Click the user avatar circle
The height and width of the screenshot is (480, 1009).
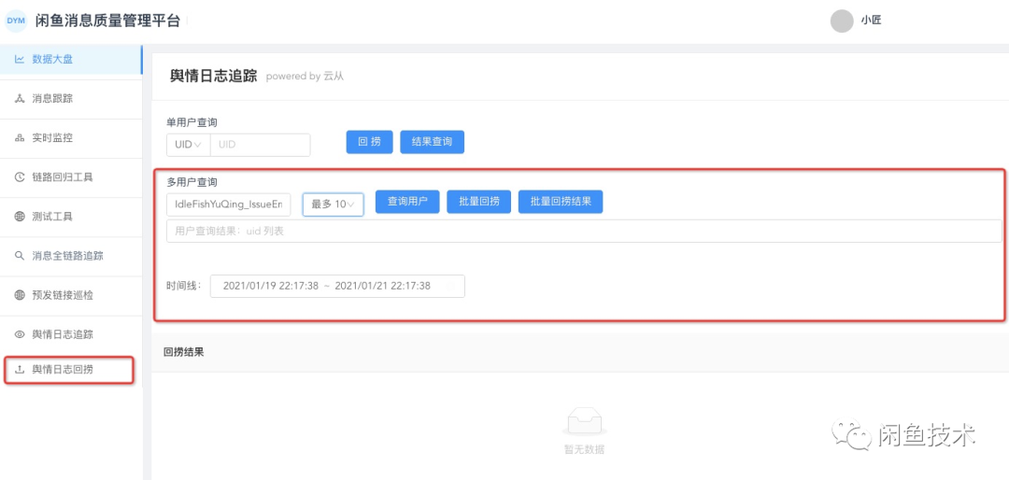pyautogui.click(x=842, y=21)
